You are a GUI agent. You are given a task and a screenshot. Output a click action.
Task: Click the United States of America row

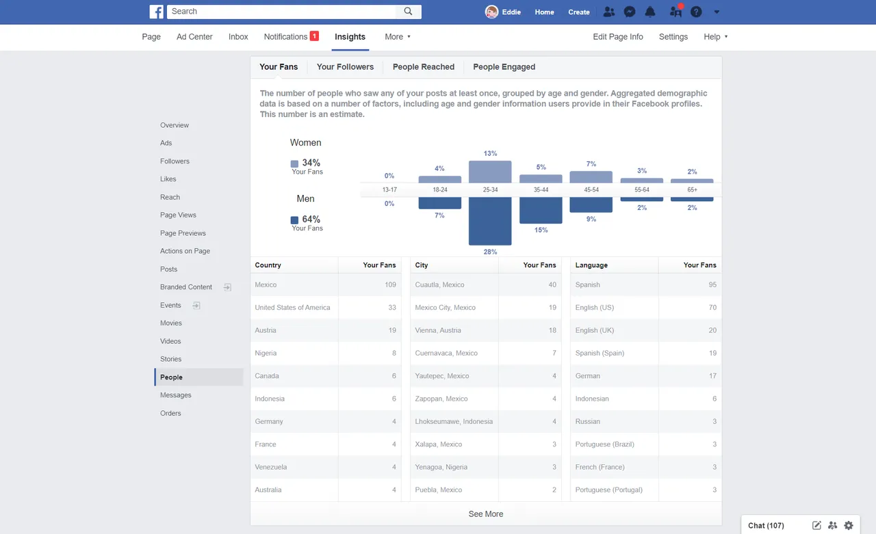point(326,308)
